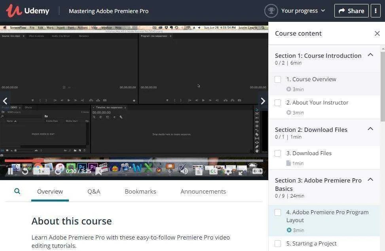The height and width of the screenshot is (251, 385).
Task: Collapse Section 3: Adobe Premiere Pro Basics
Action: tap(370, 180)
